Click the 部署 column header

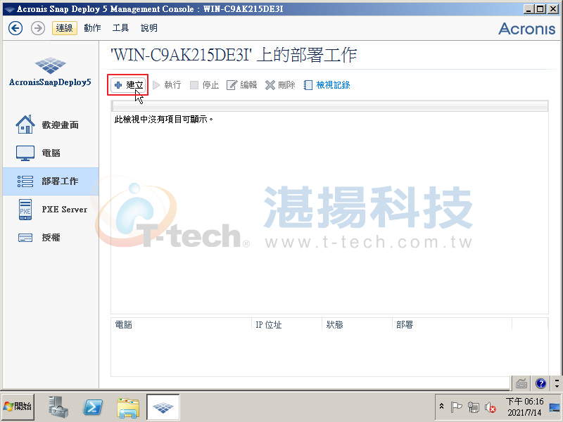(452, 325)
